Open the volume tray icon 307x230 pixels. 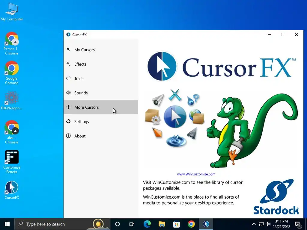268,224
